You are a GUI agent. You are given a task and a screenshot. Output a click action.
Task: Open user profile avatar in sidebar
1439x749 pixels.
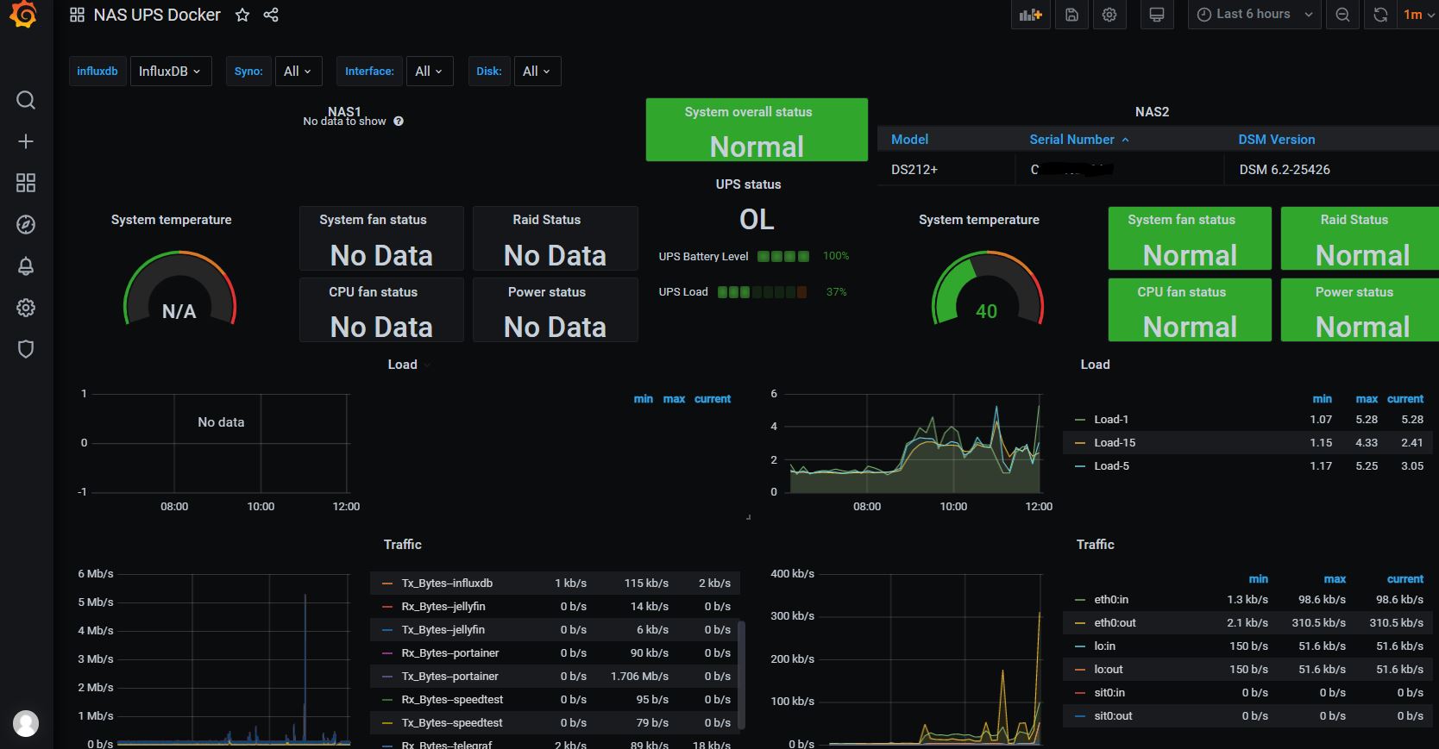(x=26, y=723)
